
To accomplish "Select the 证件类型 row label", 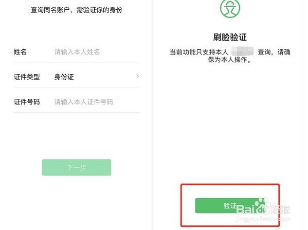I will (x=27, y=77).
